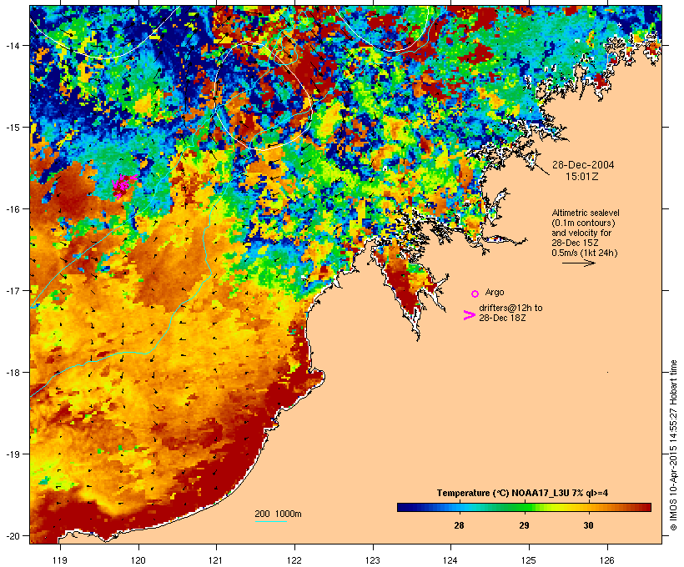Click the magenta drifter arrowhead legend symbol

click(469, 315)
